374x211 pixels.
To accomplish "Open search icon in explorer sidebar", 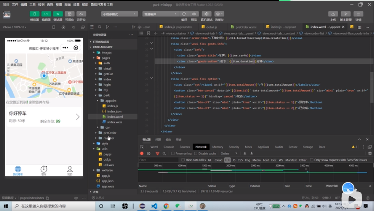I will 100,27.
